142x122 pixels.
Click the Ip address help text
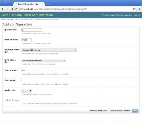click(x=36, y=34)
